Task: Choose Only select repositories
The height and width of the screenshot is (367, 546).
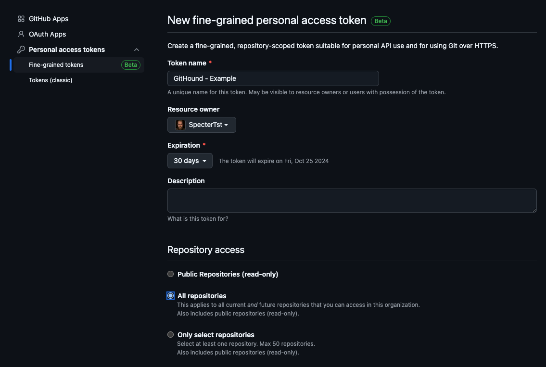Action: point(170,334)
